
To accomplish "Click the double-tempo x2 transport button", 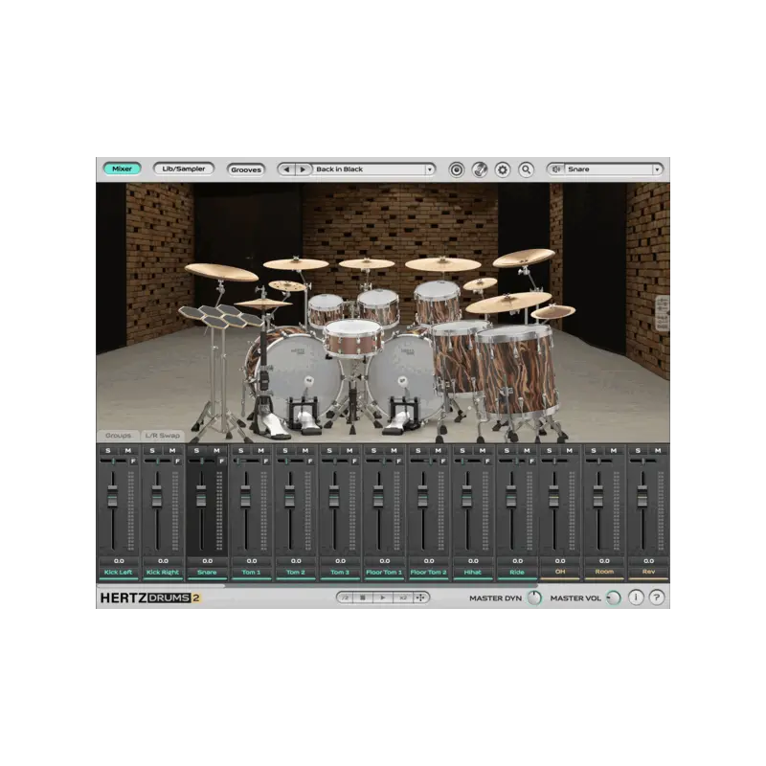I will point(403,597).
